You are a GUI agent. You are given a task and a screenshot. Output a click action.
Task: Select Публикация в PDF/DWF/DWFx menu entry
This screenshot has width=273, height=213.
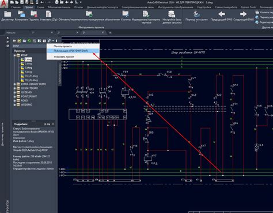coord(73,51)
